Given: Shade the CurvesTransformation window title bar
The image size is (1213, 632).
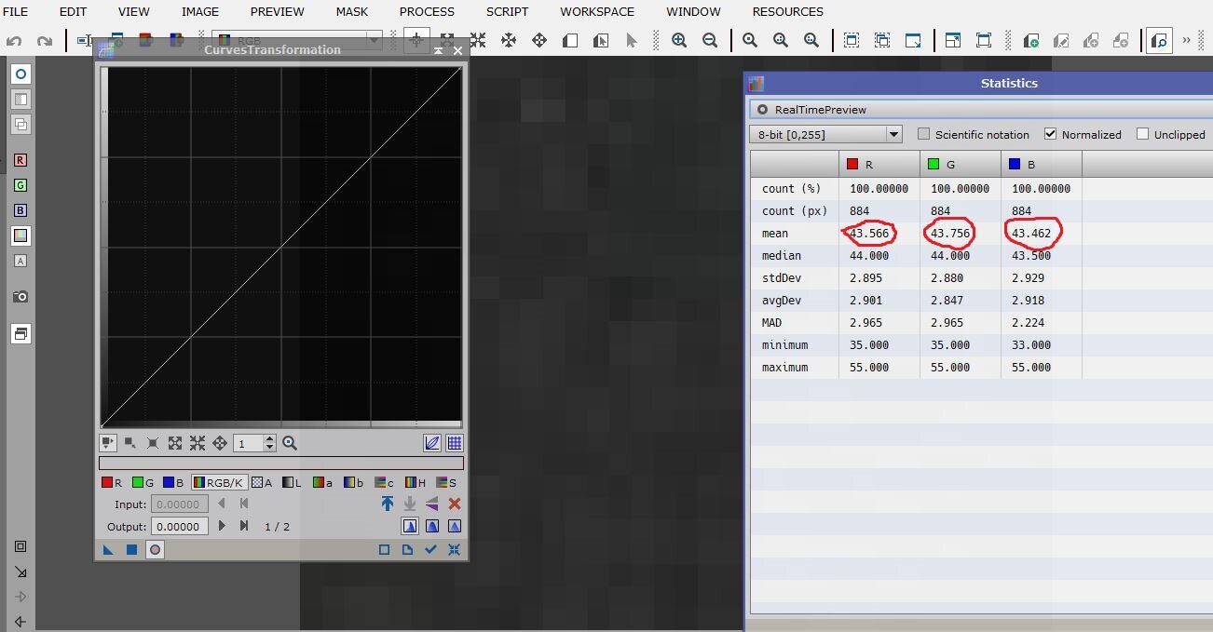Looking at the screenshot, I should (438, 50).
